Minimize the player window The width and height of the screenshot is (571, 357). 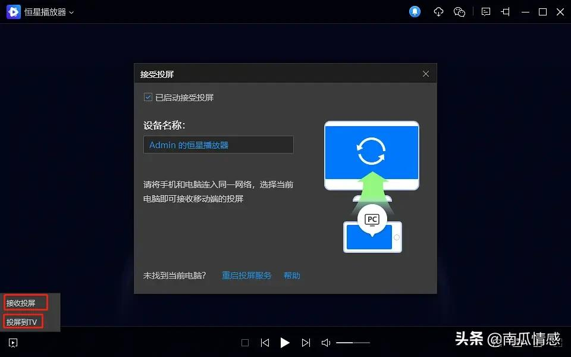tap(525, 12)
